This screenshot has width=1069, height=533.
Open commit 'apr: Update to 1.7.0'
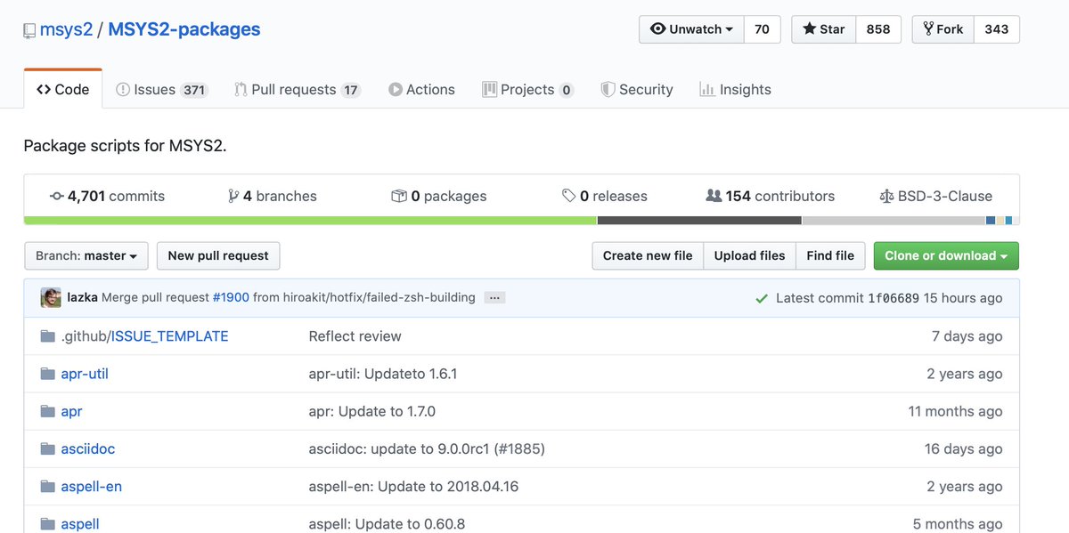pos(371,411)
